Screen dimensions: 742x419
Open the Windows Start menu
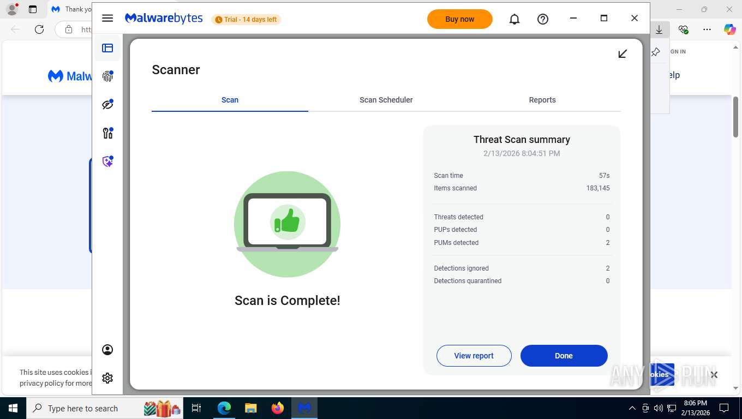(13, 408)
